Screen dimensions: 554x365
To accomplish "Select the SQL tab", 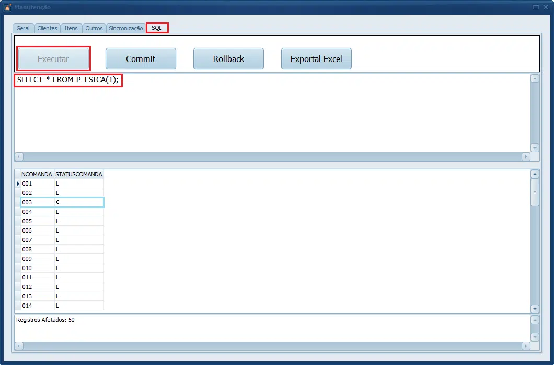I will (x=157, y=28).
